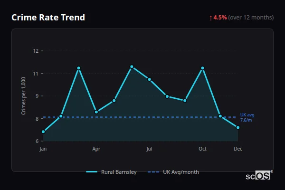Toggle the Rural Barnsley legend series
Image resolution: width=285 pixels, height=190 pixels.
(x=119, y=172)
